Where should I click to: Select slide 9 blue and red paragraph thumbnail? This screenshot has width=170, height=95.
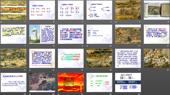[x=71, y=34]
